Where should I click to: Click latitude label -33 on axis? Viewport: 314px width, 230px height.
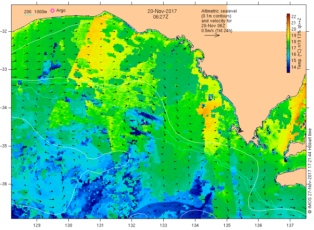(3, 69)
